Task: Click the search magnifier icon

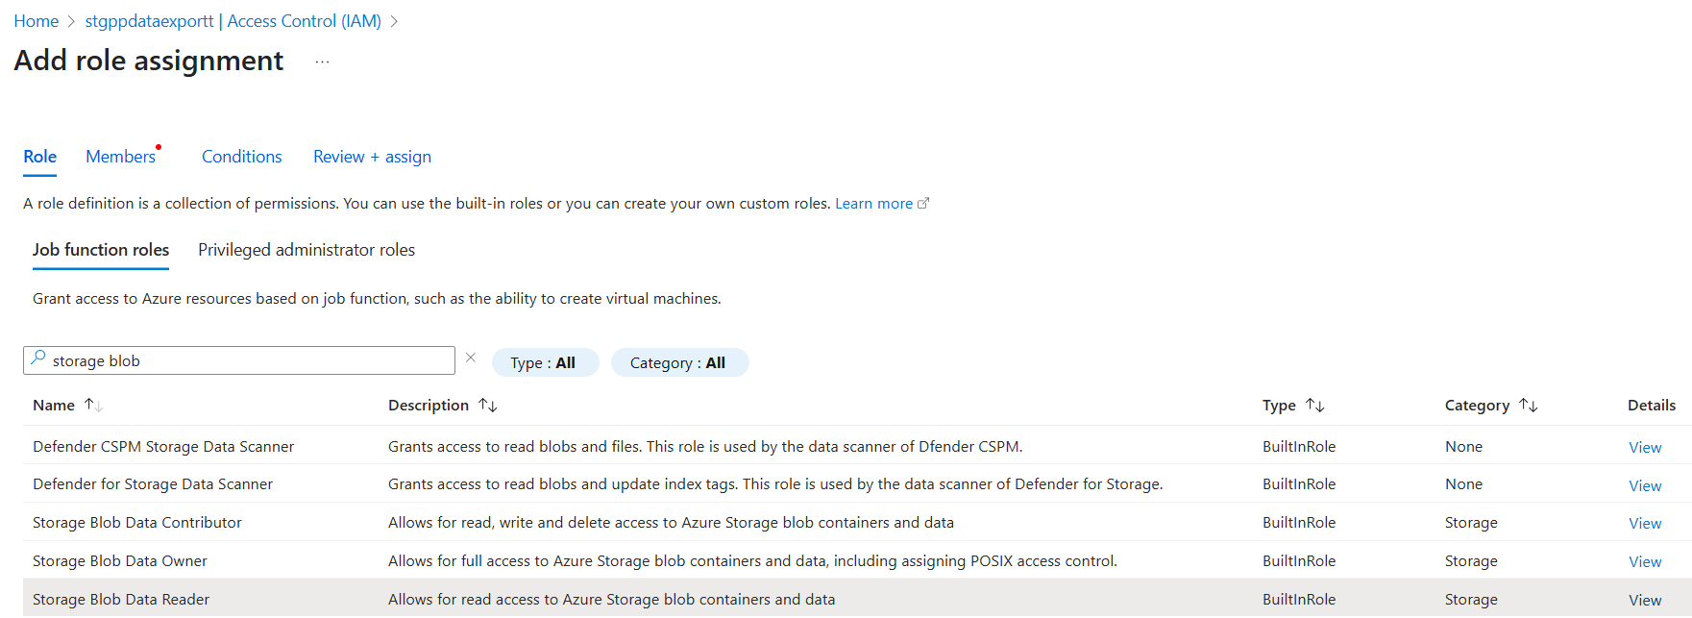Action: pos(38,358)
